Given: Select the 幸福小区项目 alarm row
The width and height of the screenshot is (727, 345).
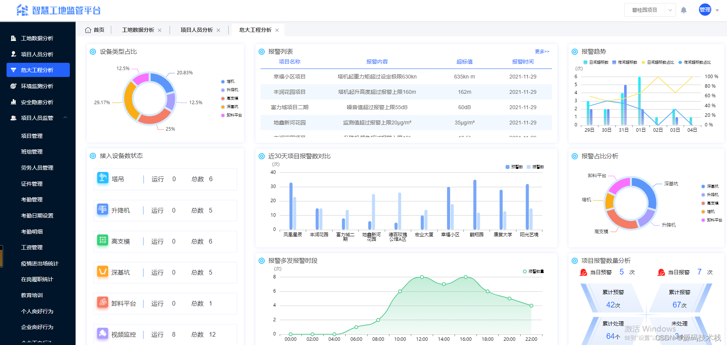Looking at the screenshot, I should pos(406,77).
